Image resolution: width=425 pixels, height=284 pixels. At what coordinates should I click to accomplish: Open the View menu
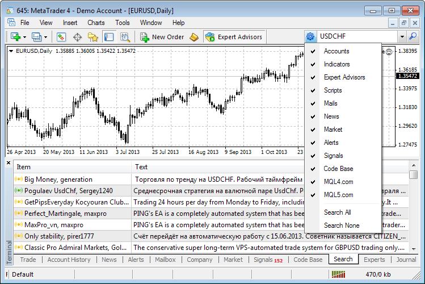pos(46,23)
